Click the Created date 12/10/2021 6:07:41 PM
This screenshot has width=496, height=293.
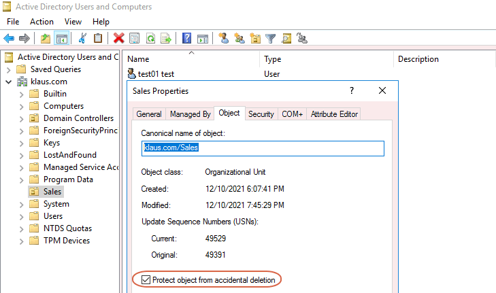(x=245, y=189)
